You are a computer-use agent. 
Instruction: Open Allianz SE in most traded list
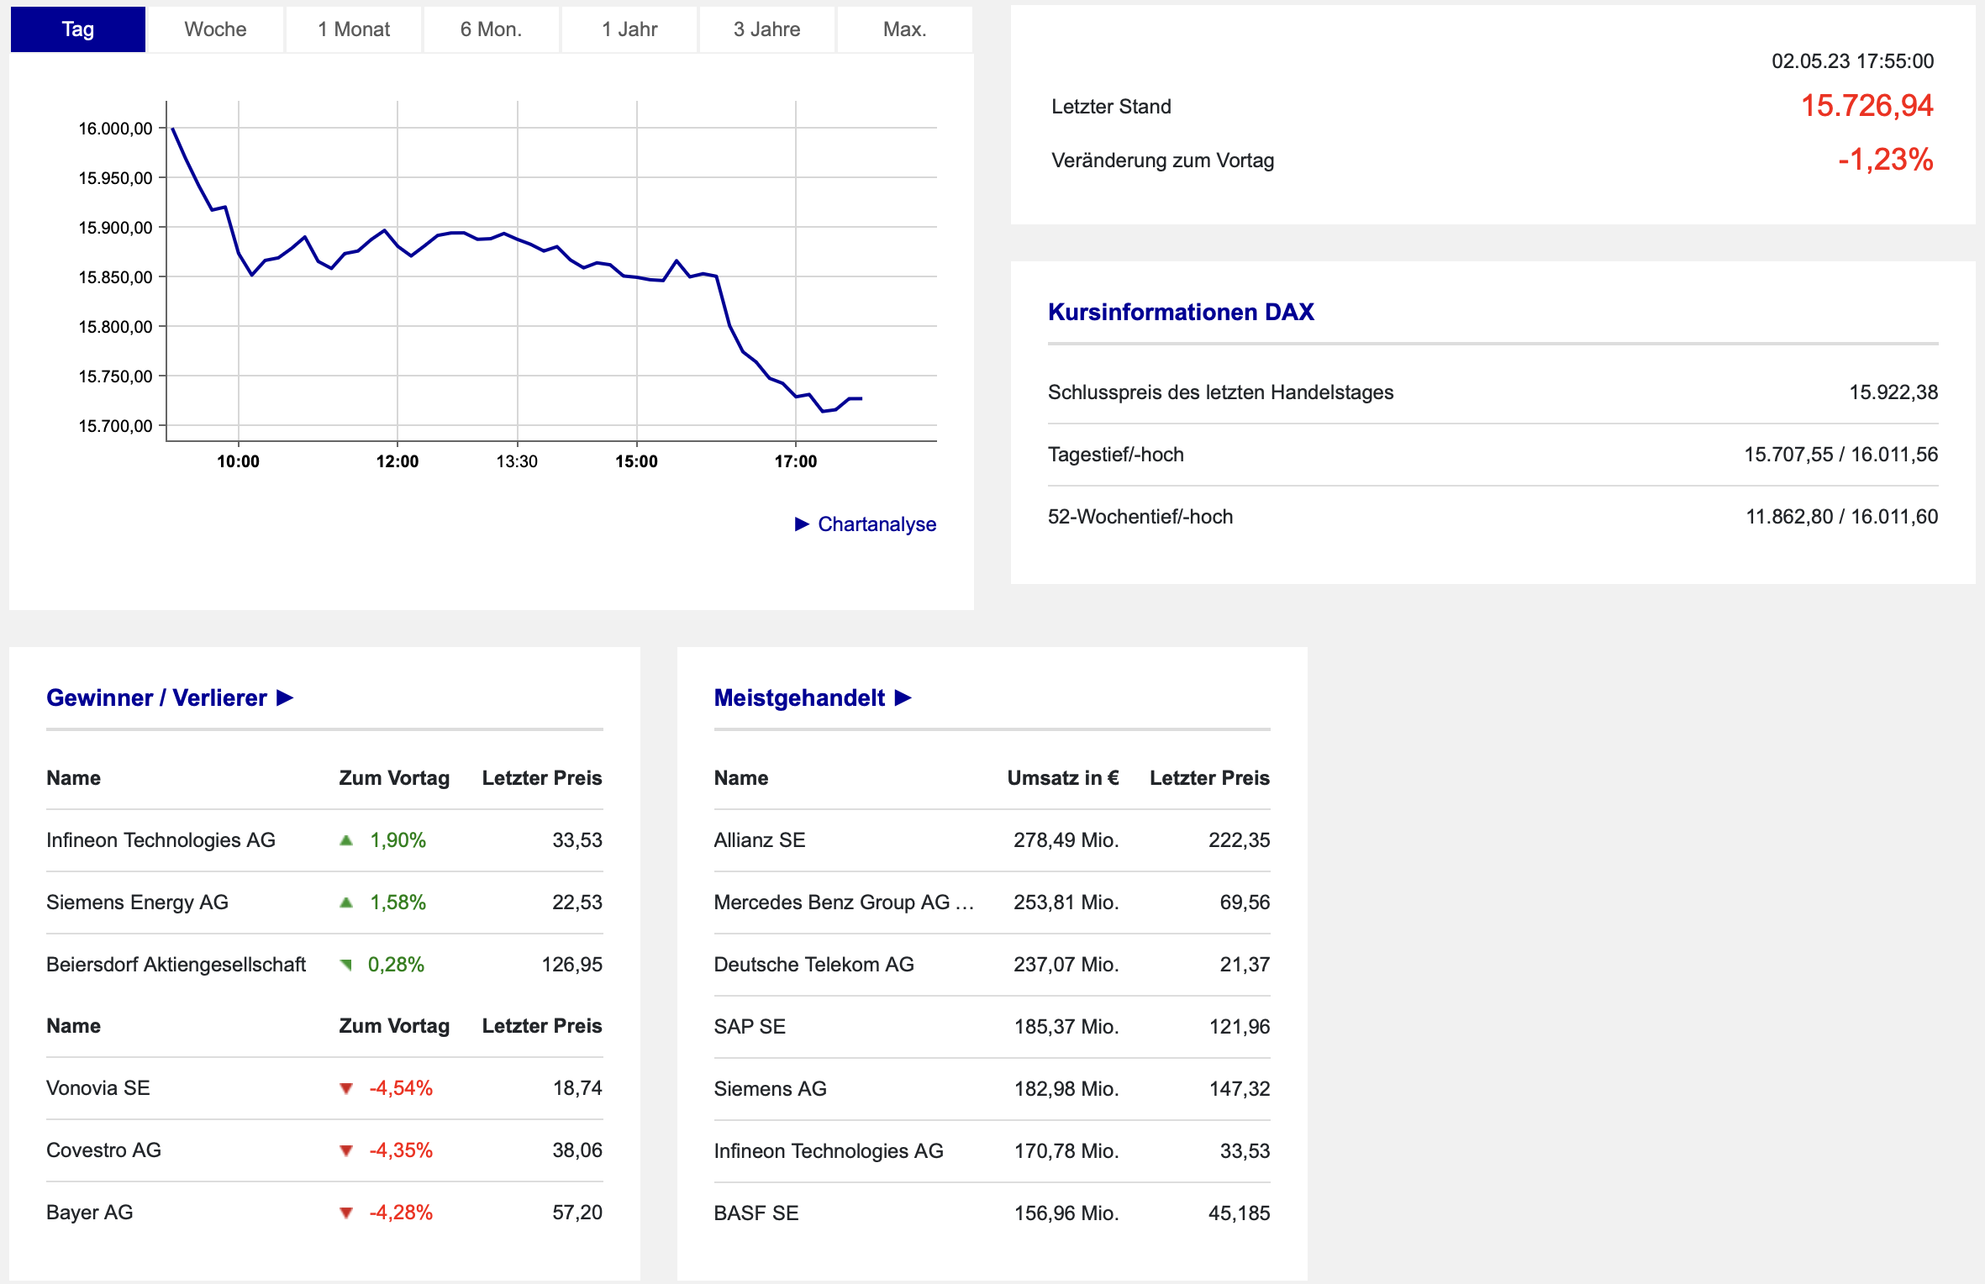click(x=759, y=840)
